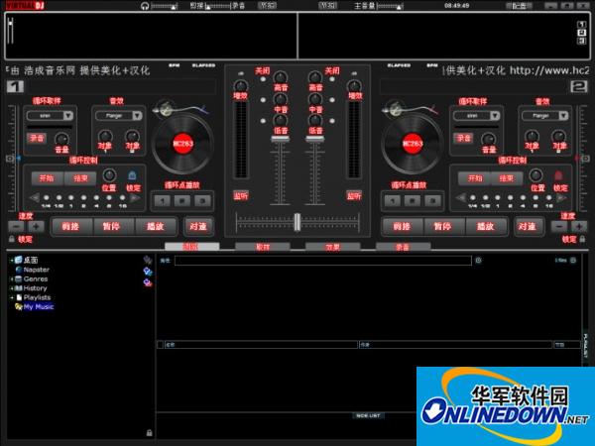Switch to the 取样 sampler tab
The height and width of the screenshot is (446, 595).
tap(263, 247)
